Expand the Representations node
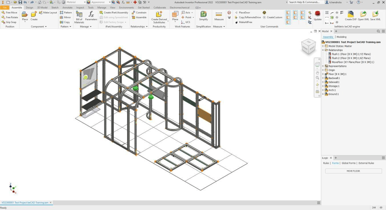This screenshot has width=386, height=210. pyautogui.click(x=323, y=66)
